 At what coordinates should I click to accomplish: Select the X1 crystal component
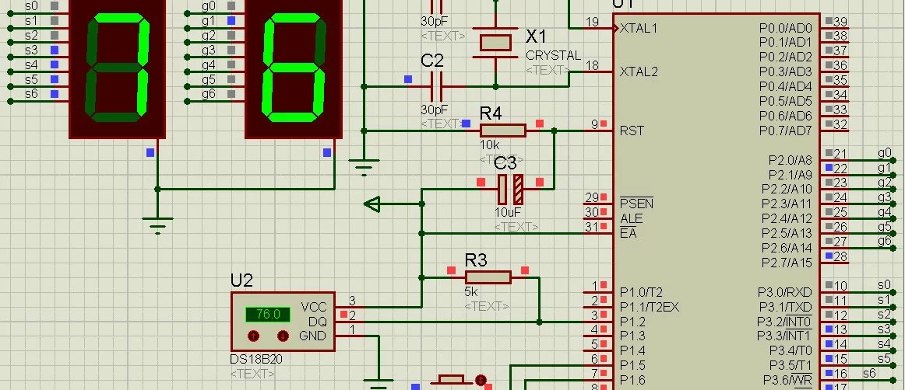point(495,43)
